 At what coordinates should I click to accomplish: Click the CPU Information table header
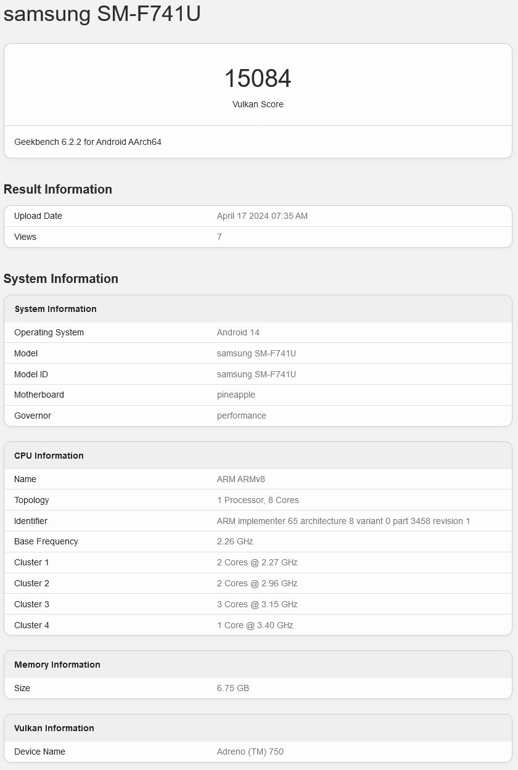pyautogui.click(x=49, y=456)
